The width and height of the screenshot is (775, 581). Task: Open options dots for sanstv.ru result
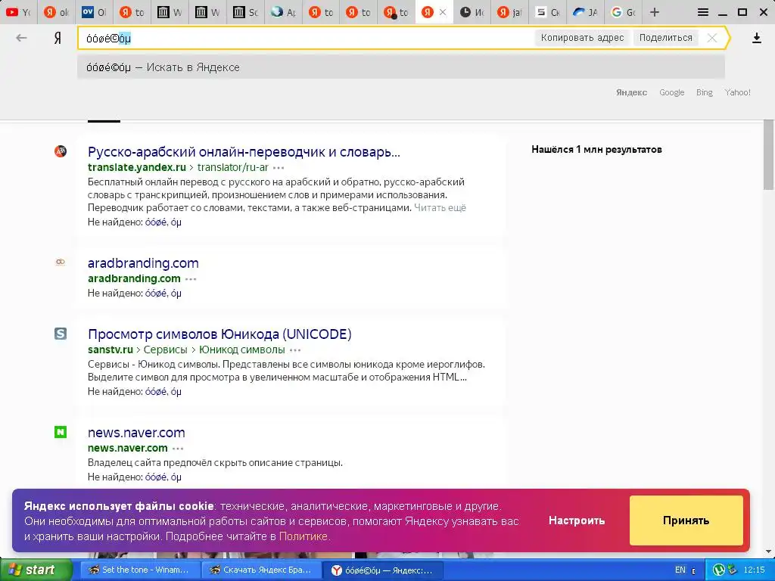point(295,350)
